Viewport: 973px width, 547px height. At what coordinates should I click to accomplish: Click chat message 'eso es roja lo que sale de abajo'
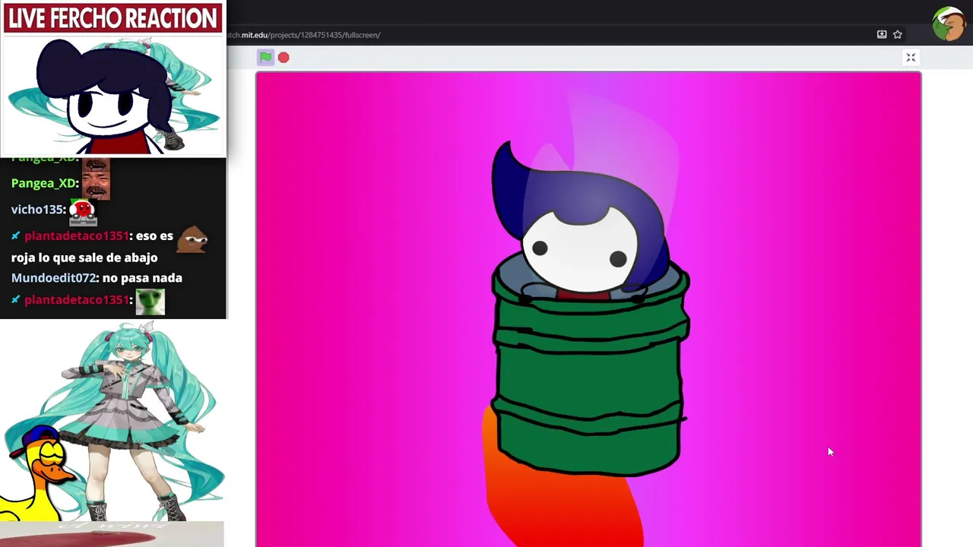pos(92,247)
